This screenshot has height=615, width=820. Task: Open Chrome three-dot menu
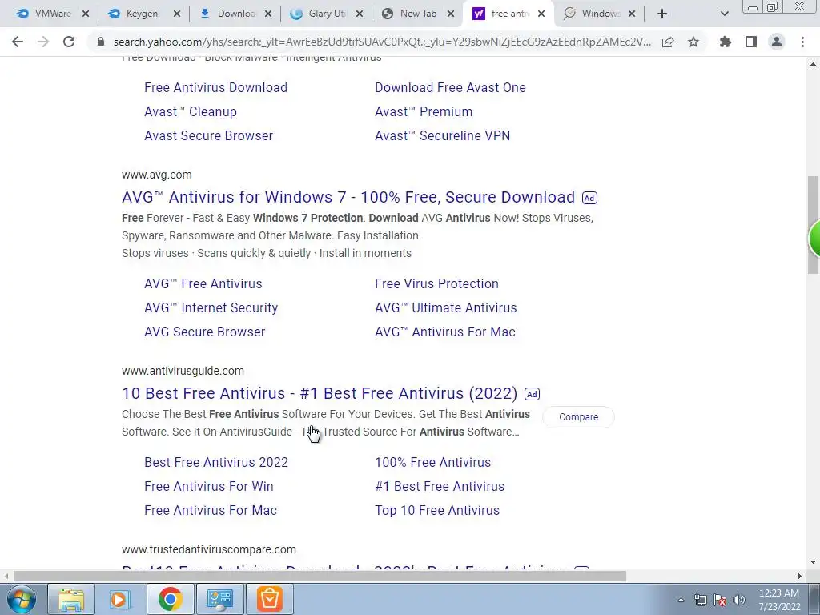pos(802,42)
